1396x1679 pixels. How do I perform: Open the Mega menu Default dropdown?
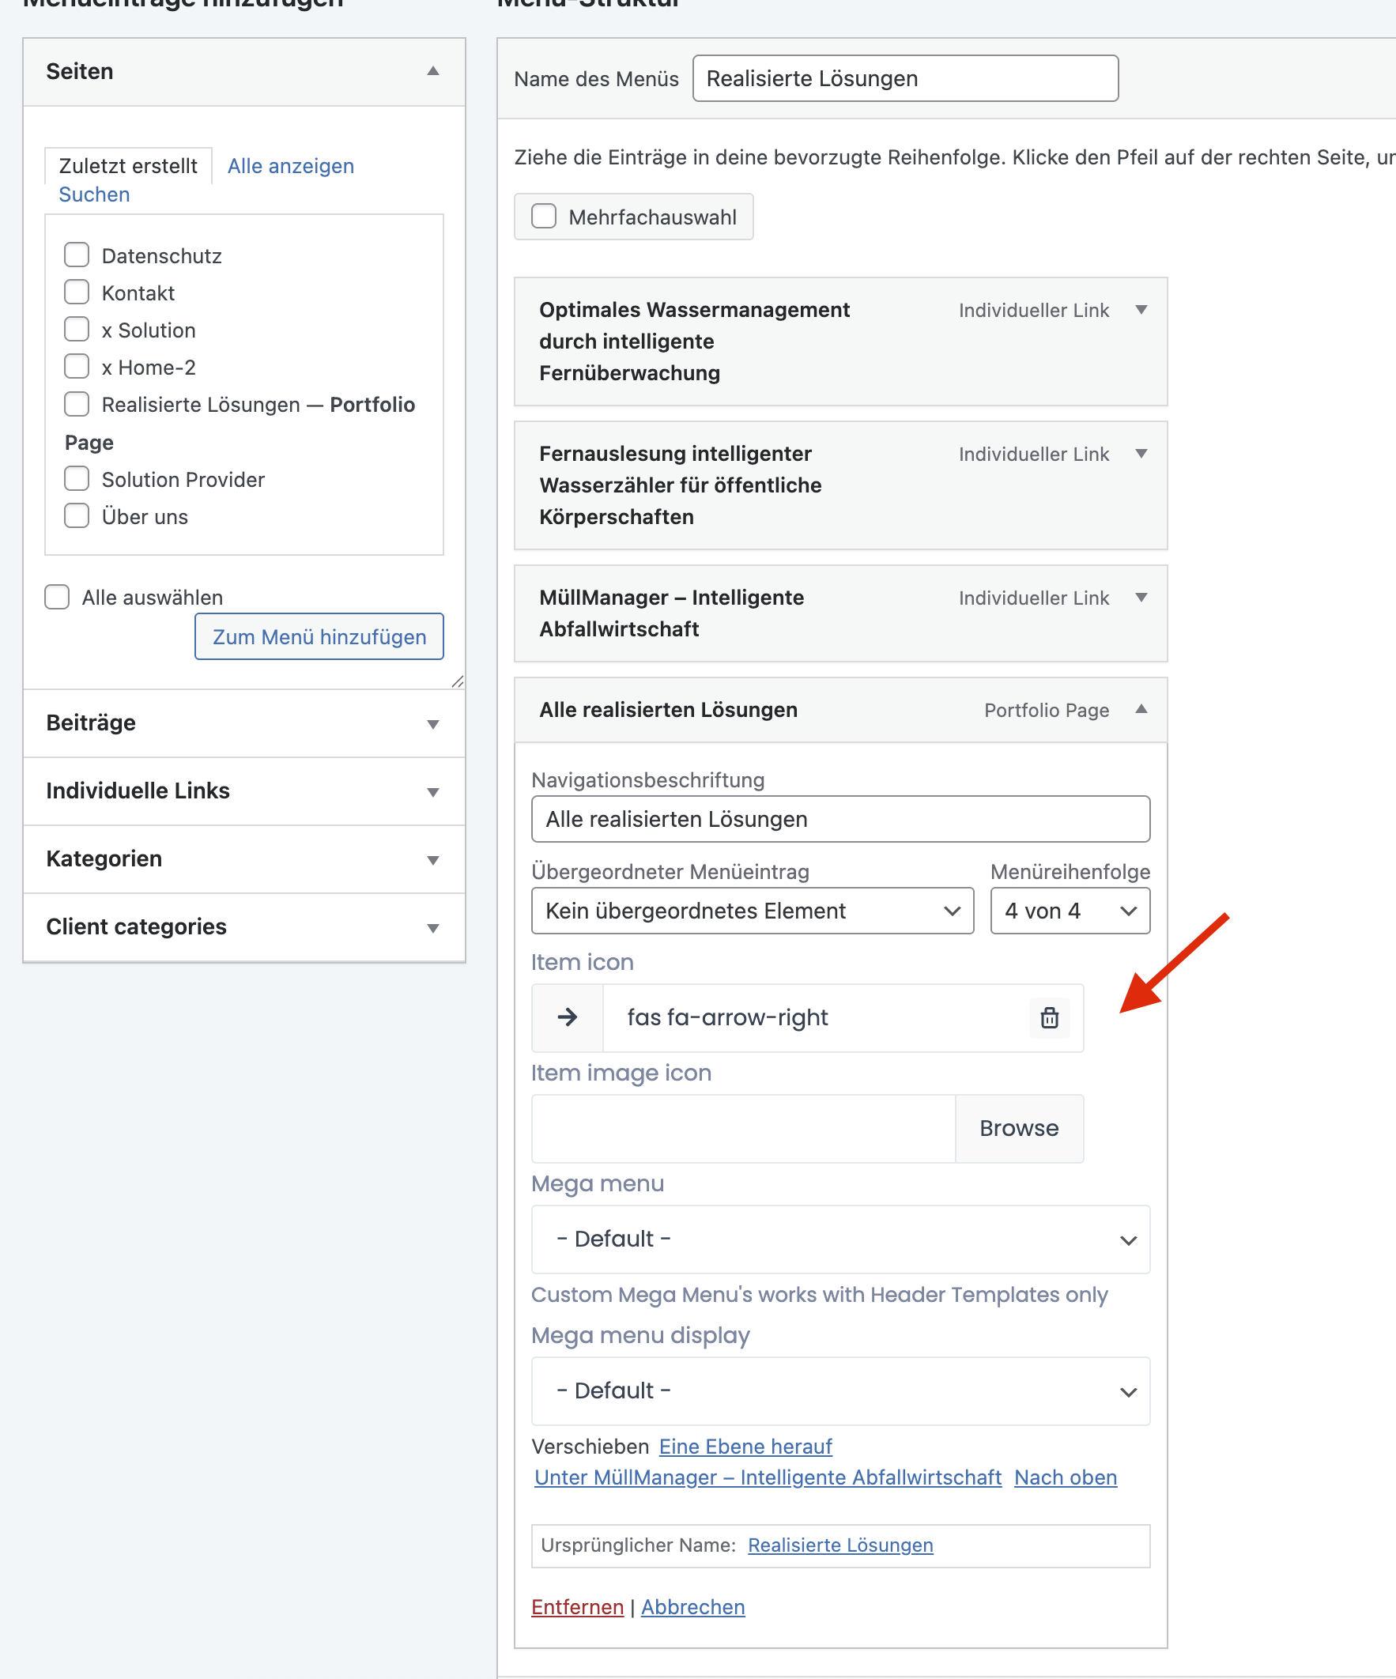[x=839, y=1239]
